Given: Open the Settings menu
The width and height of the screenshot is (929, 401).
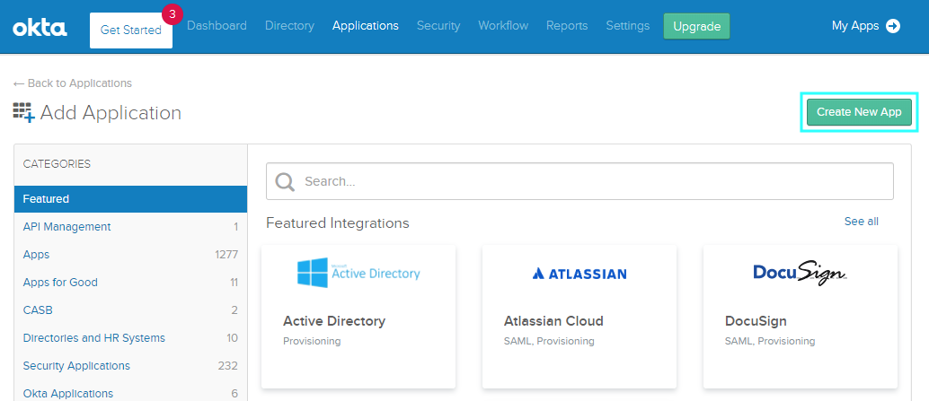Looking at the screenshot, I should point(627,26).
